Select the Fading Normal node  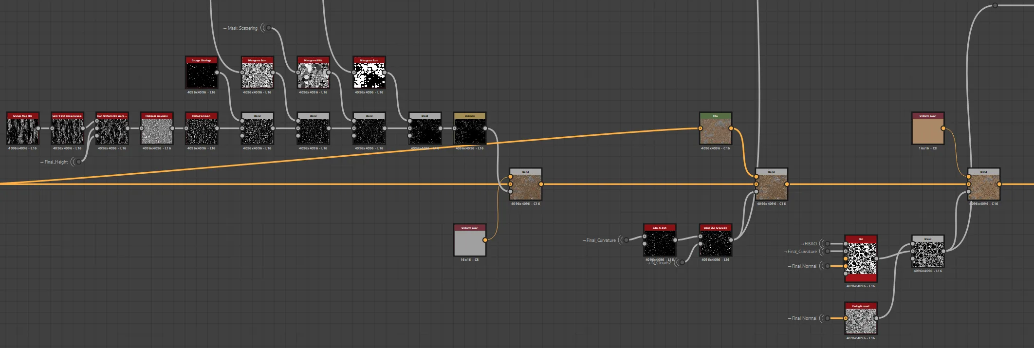861,318
